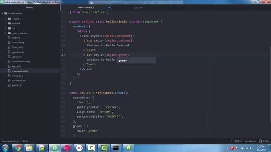Open .gitignore from the tree
This screenshot has height=152, width=271.
[x=17, y=57]
